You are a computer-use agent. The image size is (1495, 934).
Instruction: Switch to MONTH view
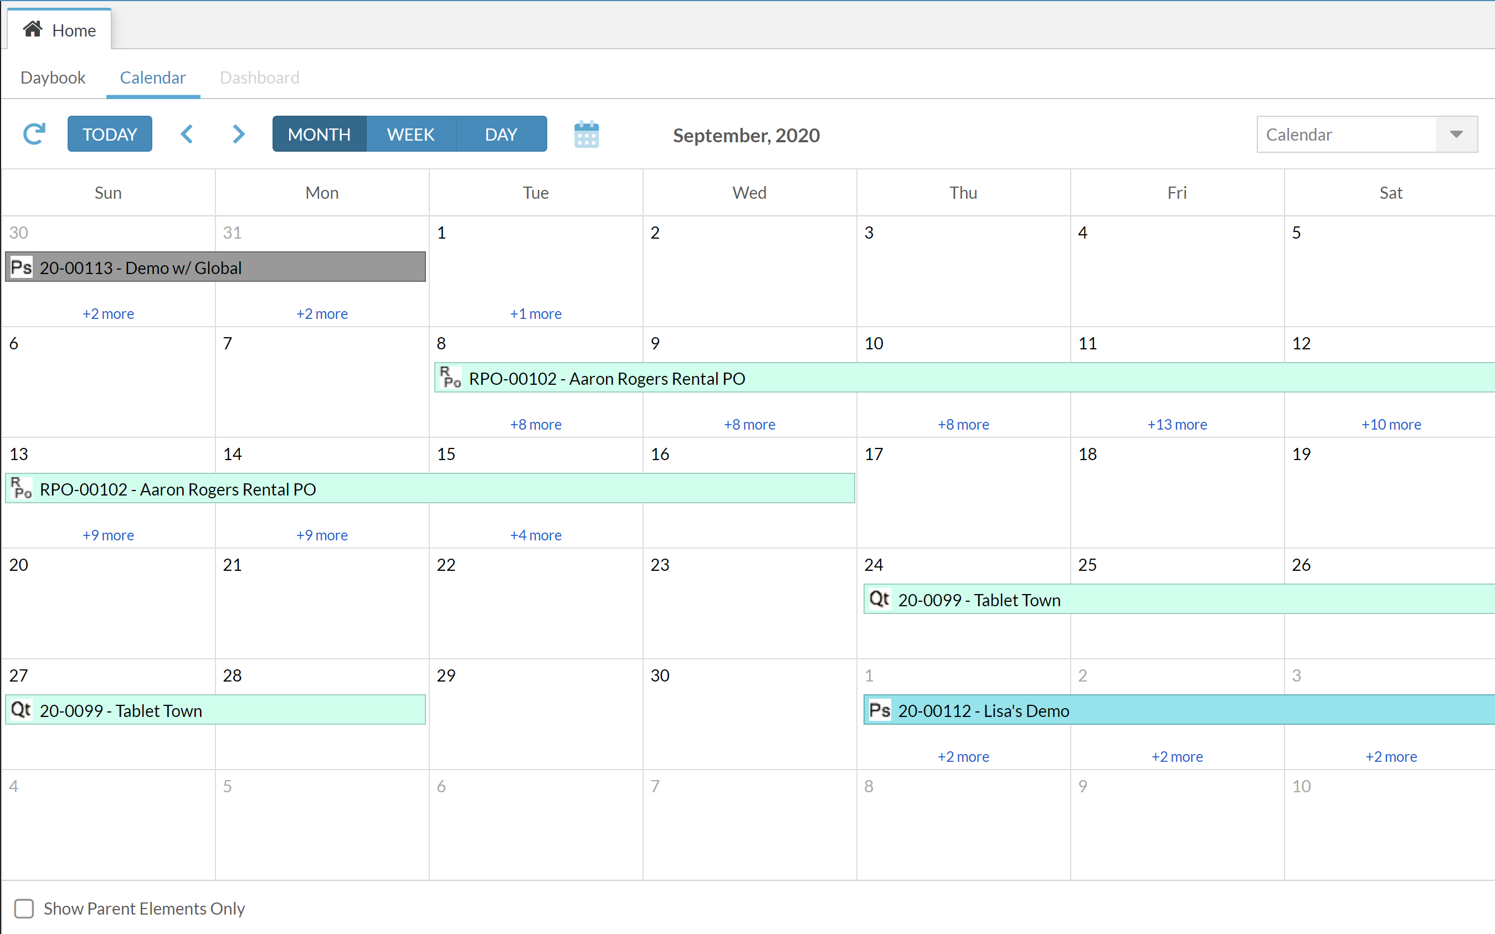coord(320,134)
